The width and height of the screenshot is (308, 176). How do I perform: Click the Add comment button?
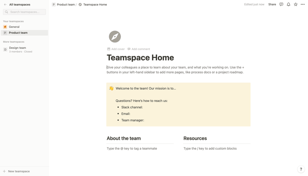pyautogui.click(x=139, y=49)
